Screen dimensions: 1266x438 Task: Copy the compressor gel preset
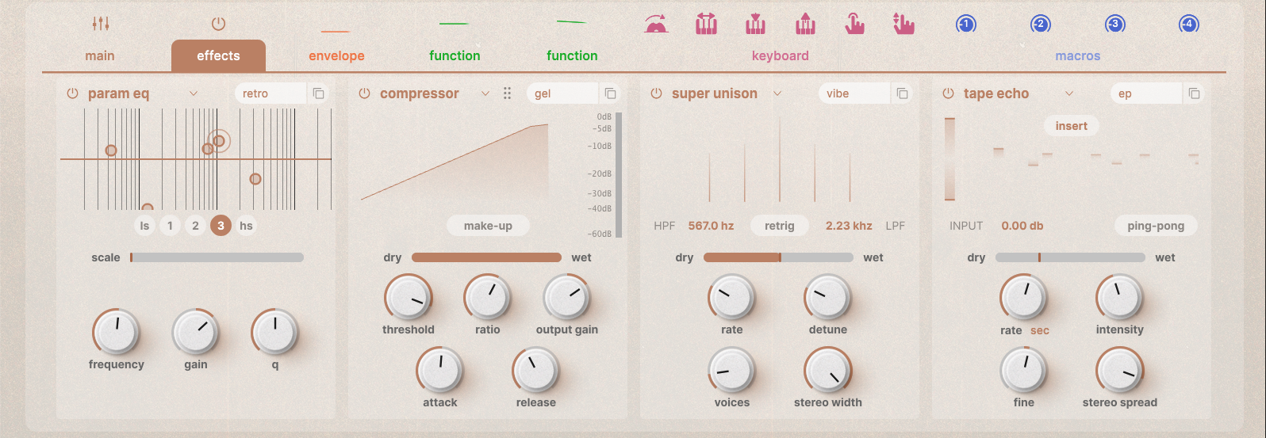610,93
